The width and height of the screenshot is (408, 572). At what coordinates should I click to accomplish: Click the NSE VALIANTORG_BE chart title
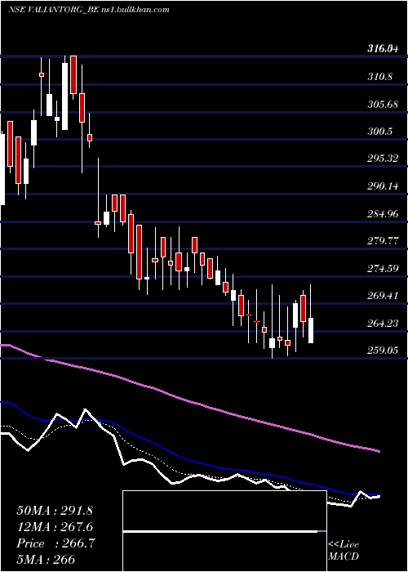pyautogui.click(x=88, y=10)
